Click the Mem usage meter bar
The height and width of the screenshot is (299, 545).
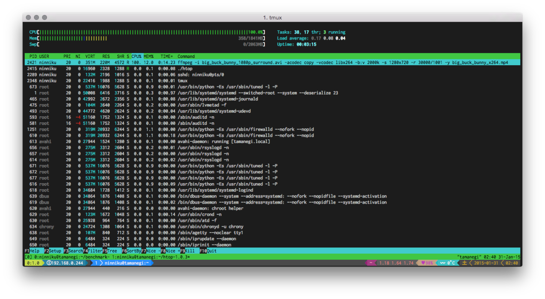[x=147, y=38]
